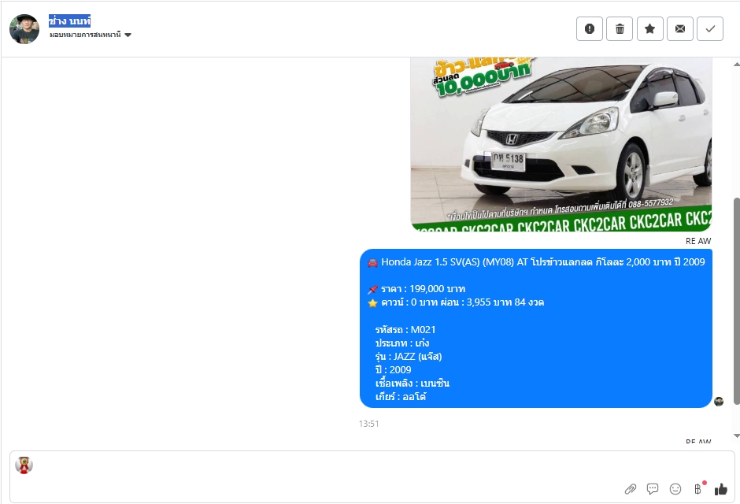Screen dimensions: 740x504
Task: Click the chat scrollbar thumb
Action: pos(736,299)
